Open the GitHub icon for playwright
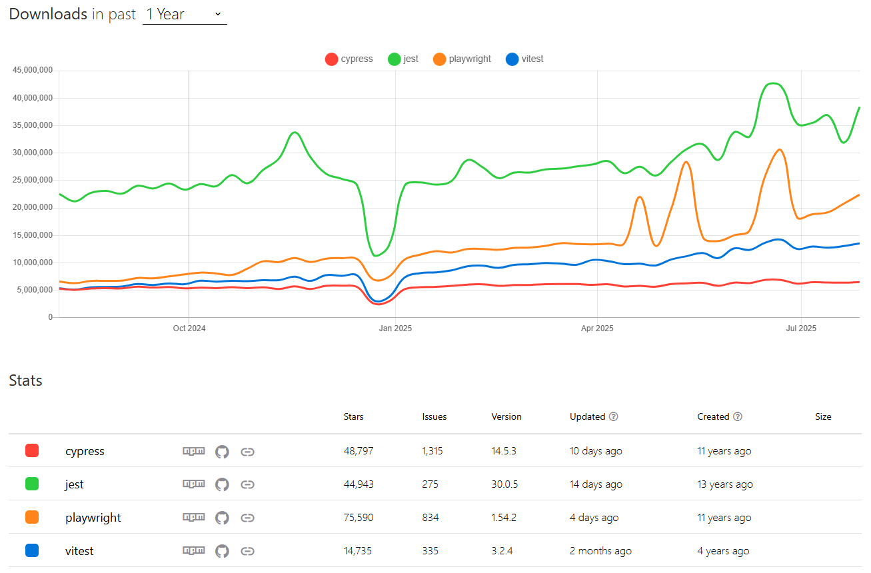 [x=222, y=518]
